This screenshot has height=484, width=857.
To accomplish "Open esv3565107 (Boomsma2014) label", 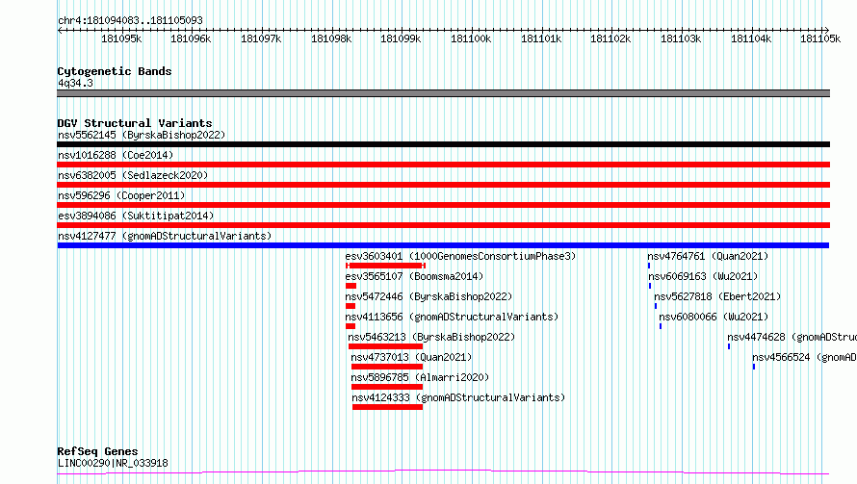I will [x=414, y=276].
